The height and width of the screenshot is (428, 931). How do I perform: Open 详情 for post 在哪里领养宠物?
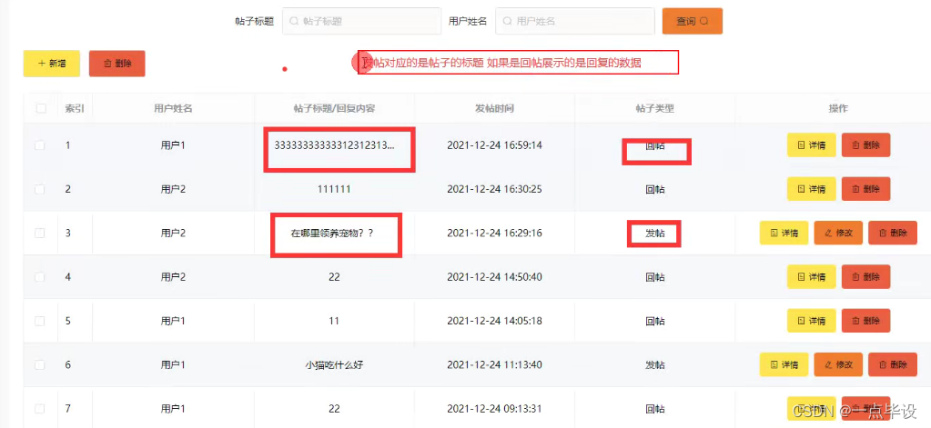pyautogui.click(x=784, y=233)
